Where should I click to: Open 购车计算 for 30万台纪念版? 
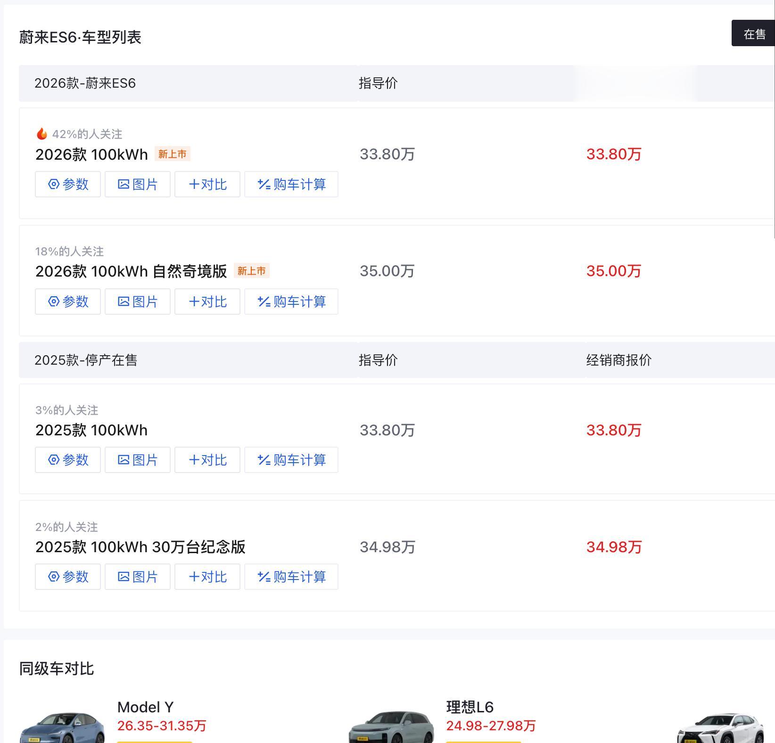tap(291, 577)
